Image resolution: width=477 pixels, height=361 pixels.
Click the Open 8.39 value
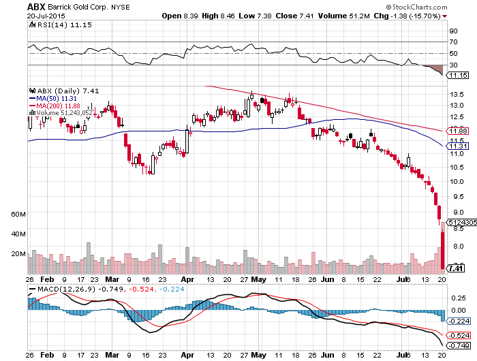tap(180, 16)
